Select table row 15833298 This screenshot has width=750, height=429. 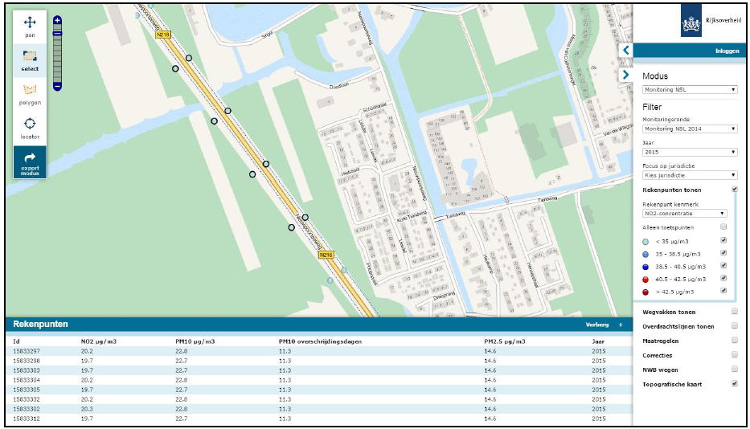318,361
